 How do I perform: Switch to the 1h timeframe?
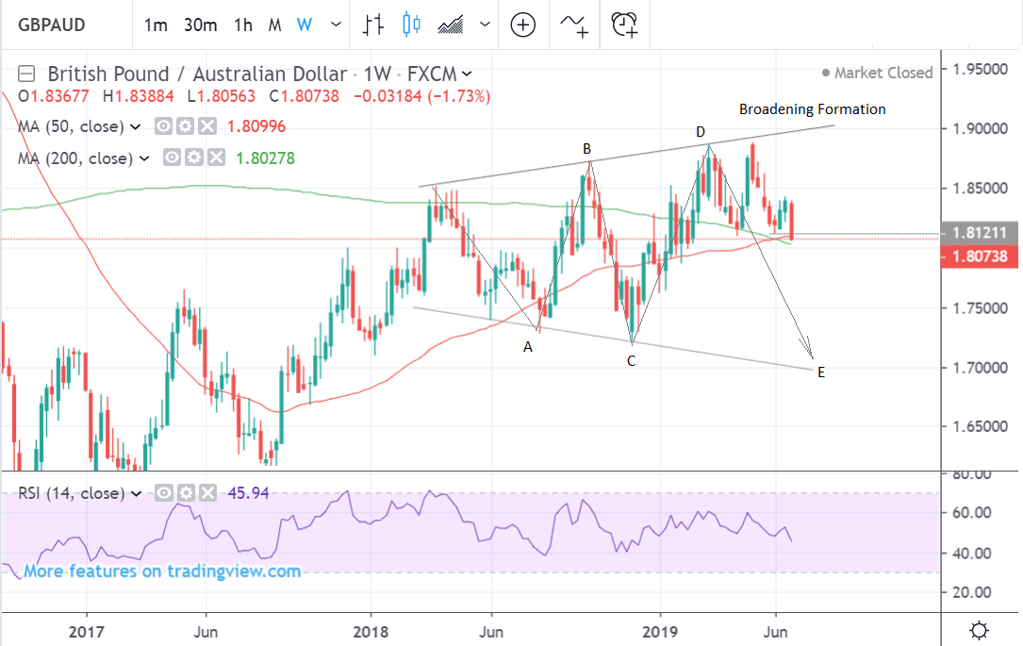click(243, 25)
